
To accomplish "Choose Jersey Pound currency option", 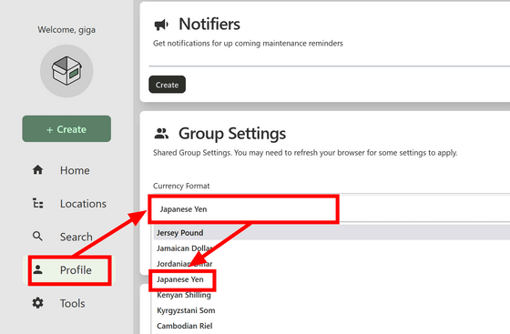I will (180, 233).
